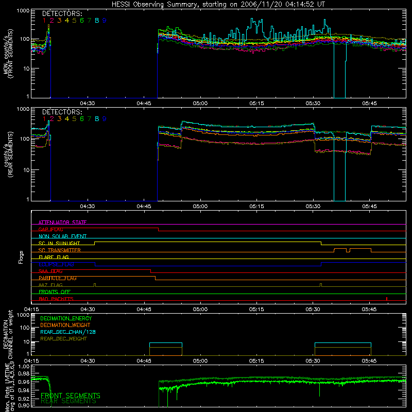Pick detector 4 in rear segments legend
This screenshot has width=412, height=412.
click(x=67, y=119)
